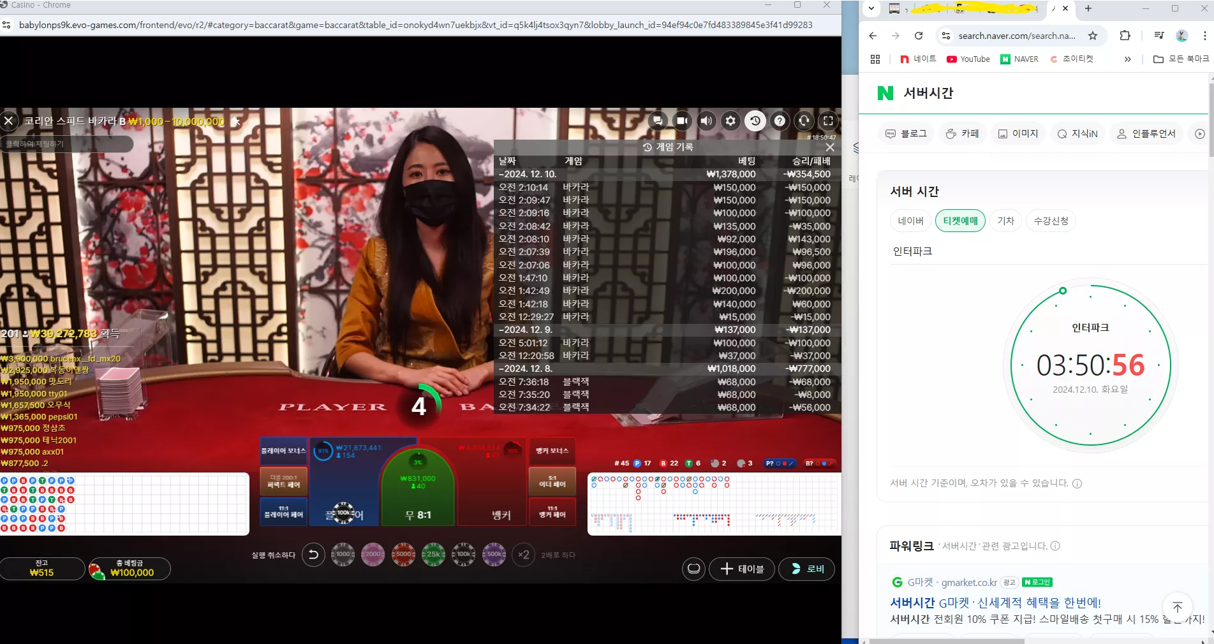
Task: Click the undo bet arrow button
Action: tap(313, 555)
